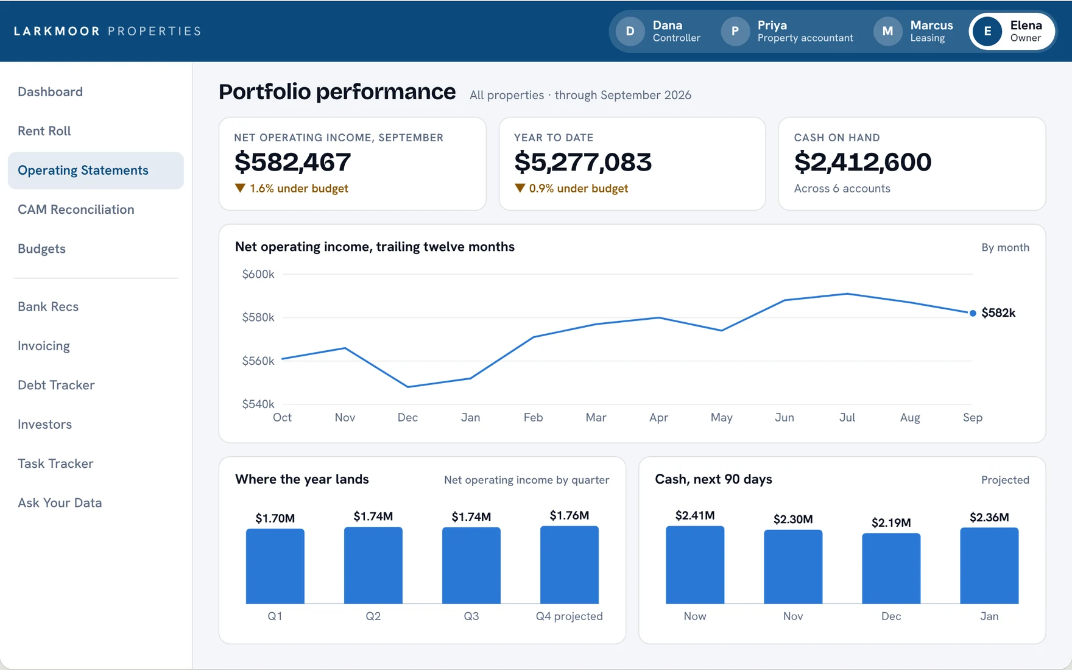Click the Q1 bar showing $1.70M
This screenshot has height=670, width=1072.
[275, 566]
